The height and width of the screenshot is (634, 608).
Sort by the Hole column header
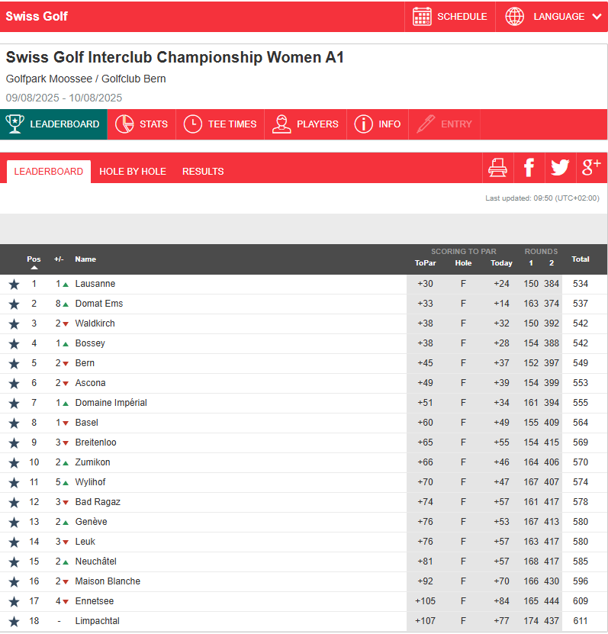(463, 262)
